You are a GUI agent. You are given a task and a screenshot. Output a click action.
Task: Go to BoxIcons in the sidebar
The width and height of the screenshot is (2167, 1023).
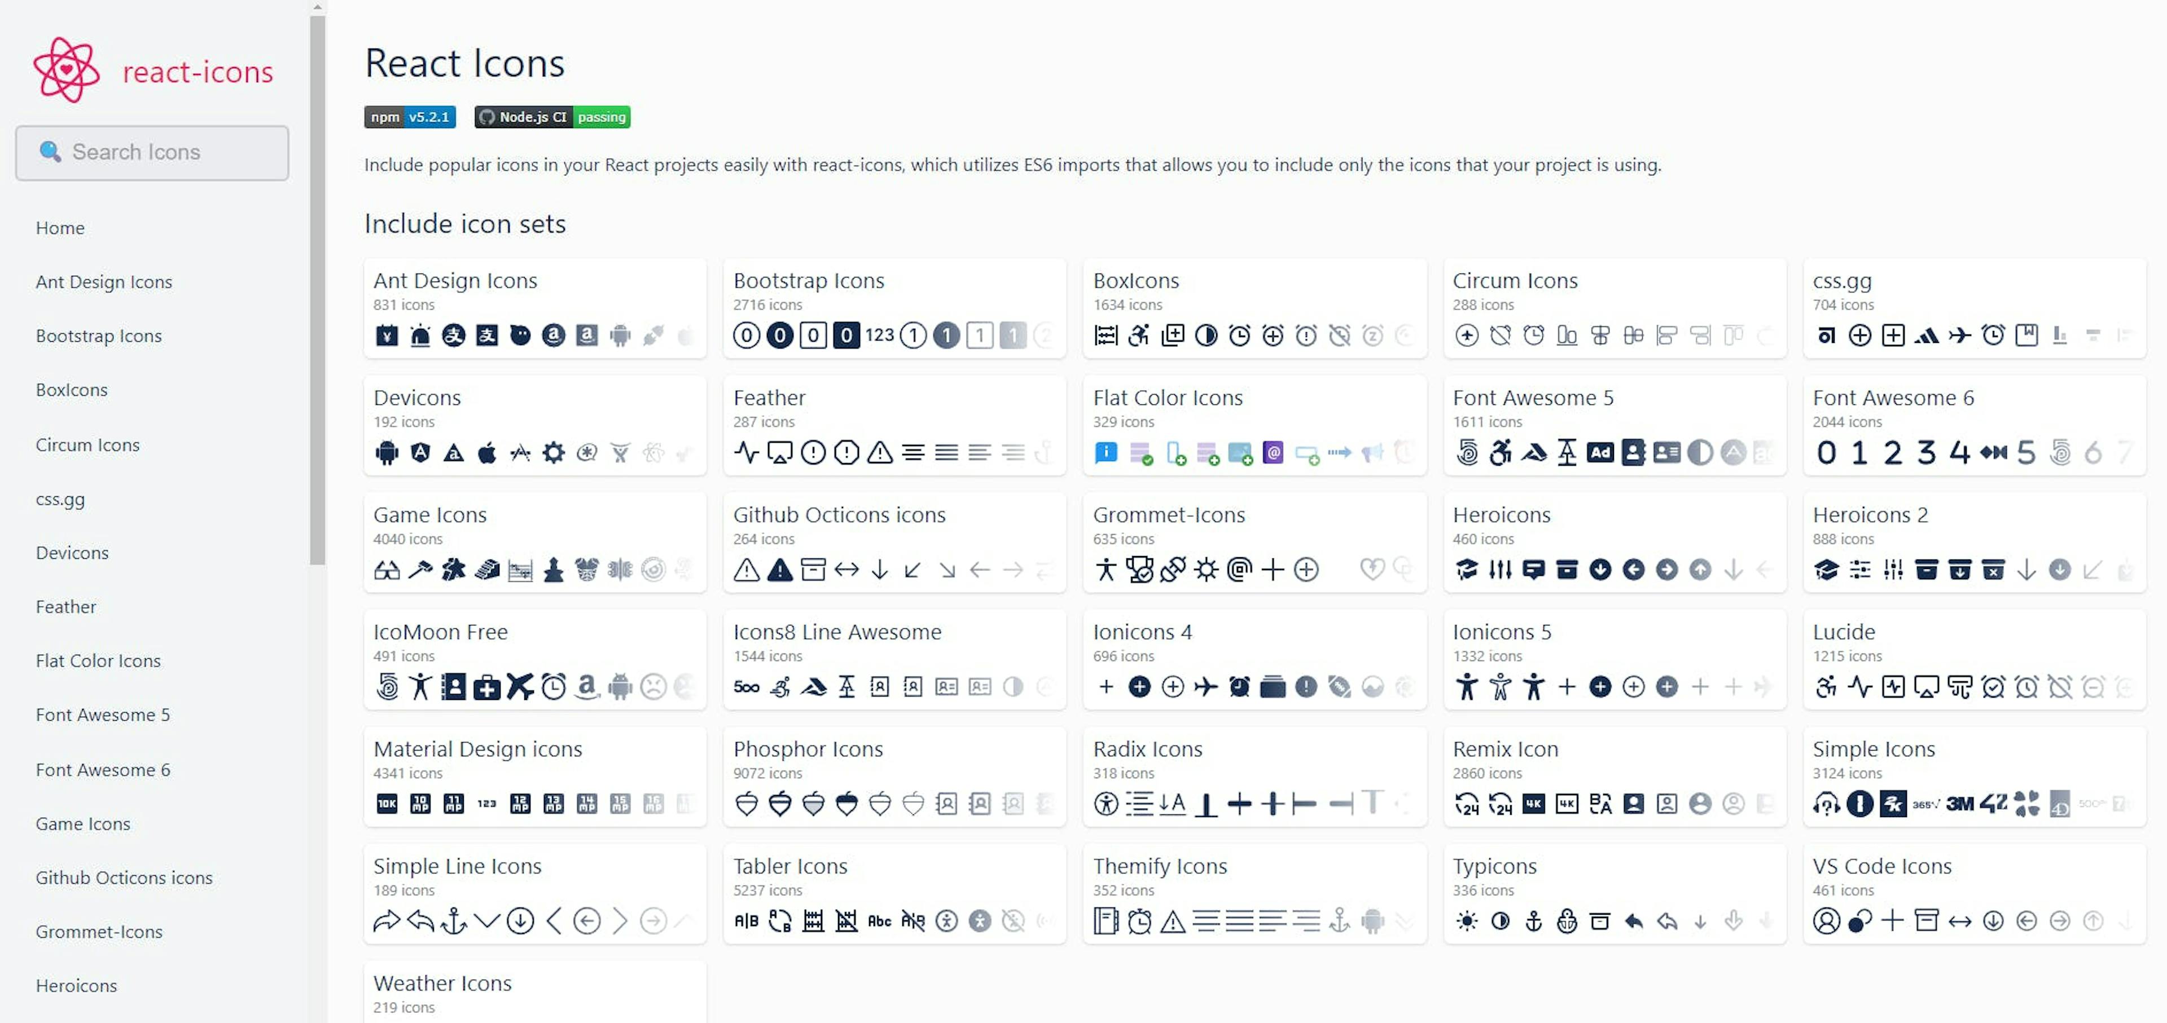(x=72, y=390)
